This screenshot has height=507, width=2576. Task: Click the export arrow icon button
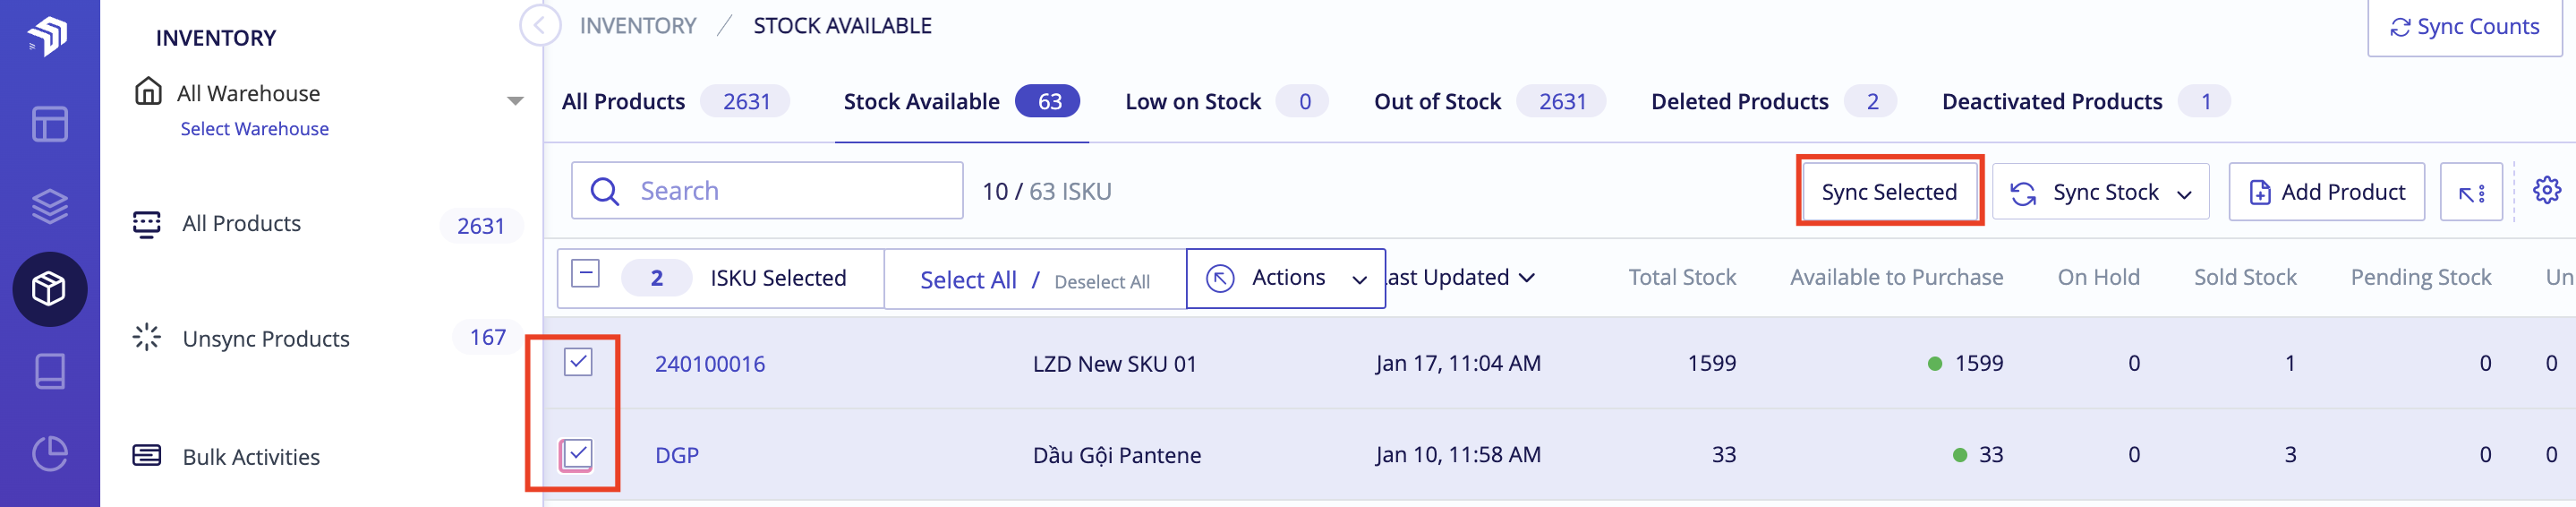point(2470,192)
